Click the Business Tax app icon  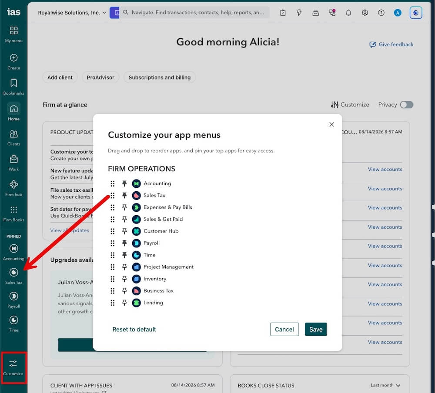pos(136,291)
